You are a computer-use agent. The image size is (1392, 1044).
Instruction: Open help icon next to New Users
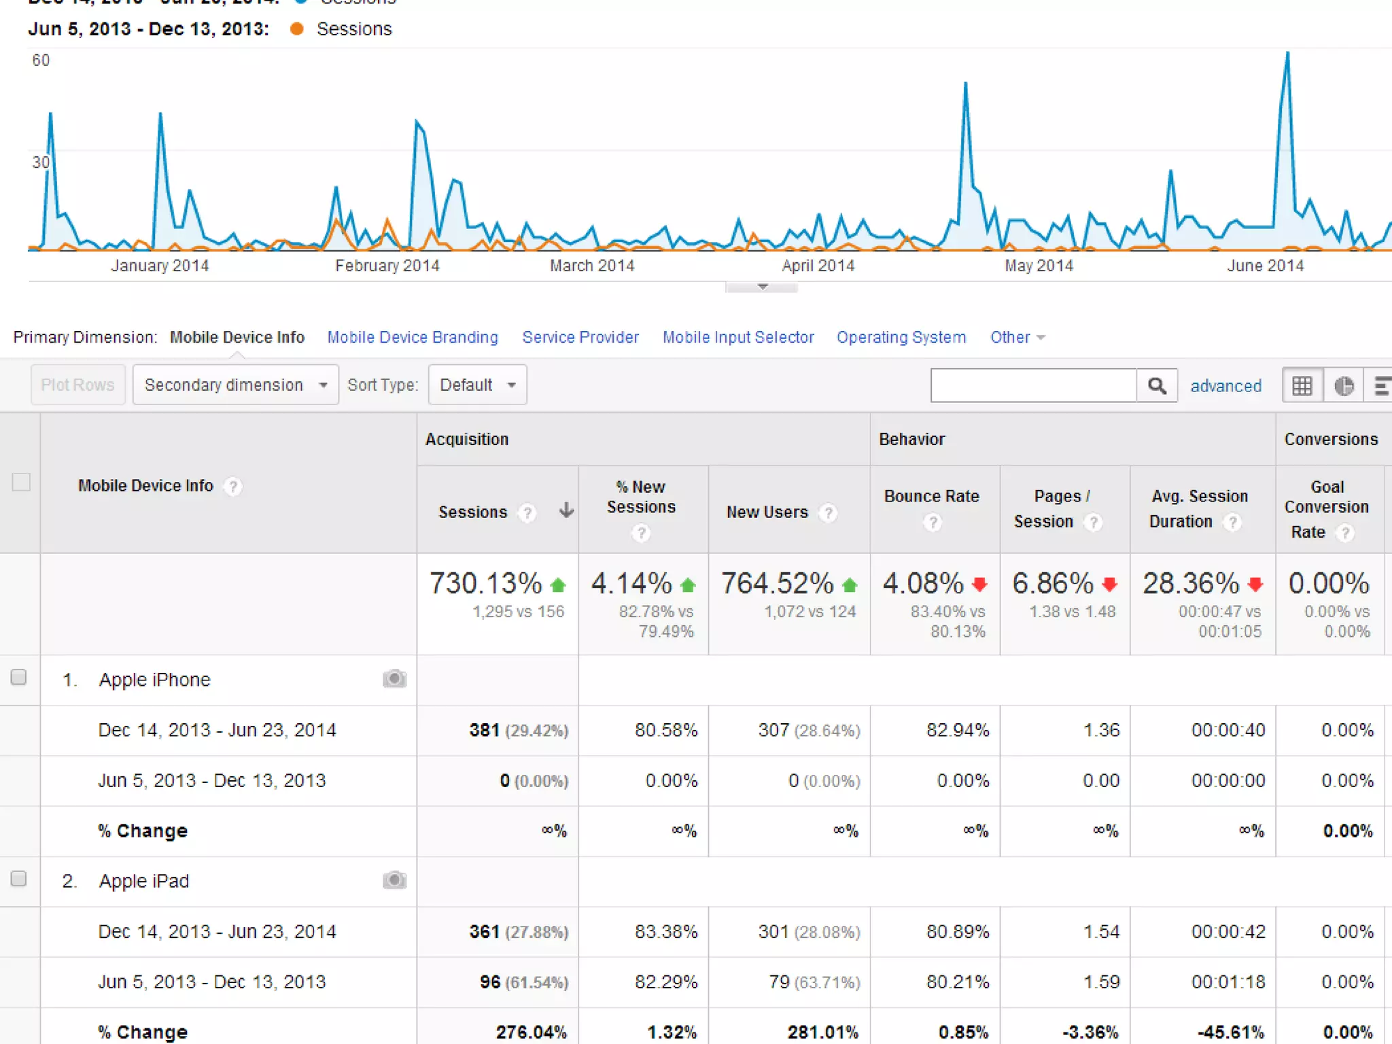pos(827,512)
